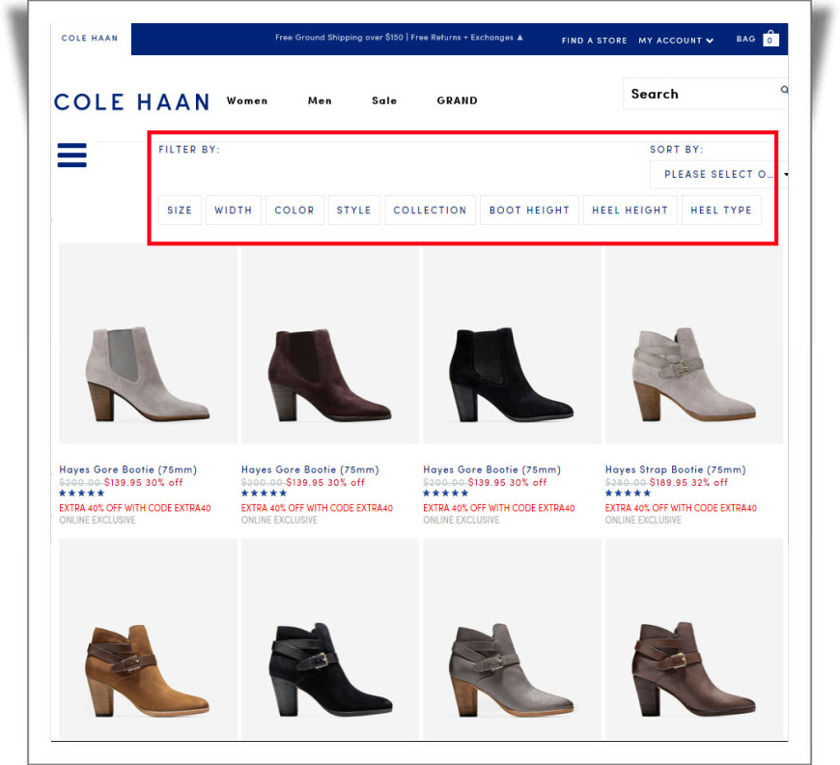
Task: Open the Sale menu
Action: point(384,100)
